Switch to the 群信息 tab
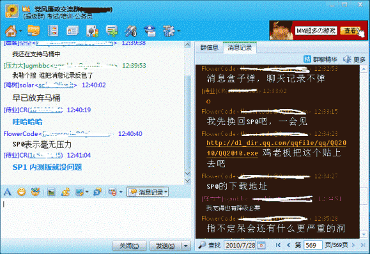The image size is (370, 254). 210,48
